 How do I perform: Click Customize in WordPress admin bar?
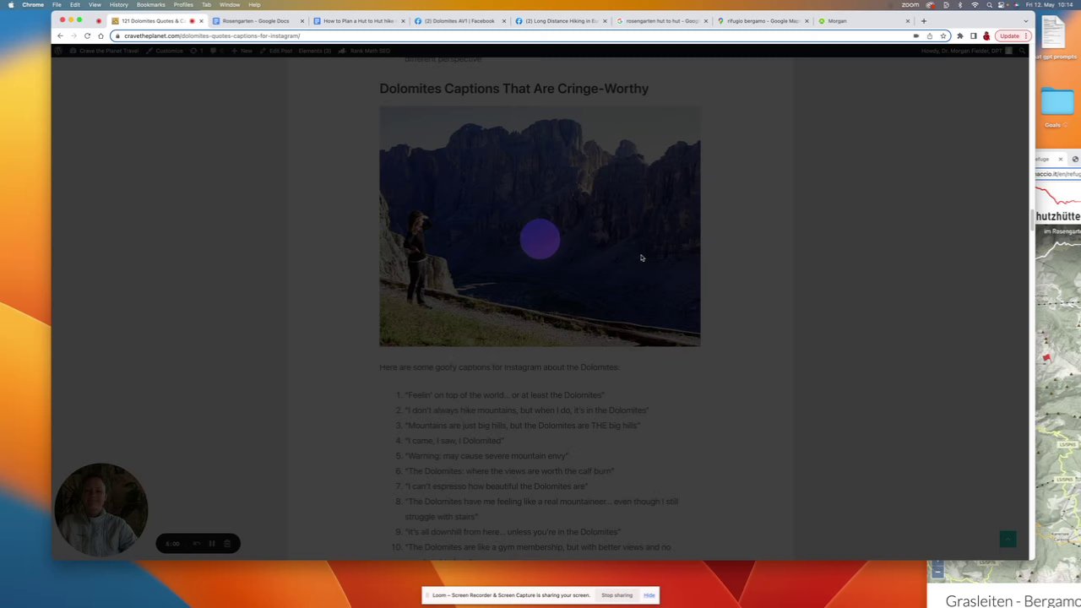(166, 51)
